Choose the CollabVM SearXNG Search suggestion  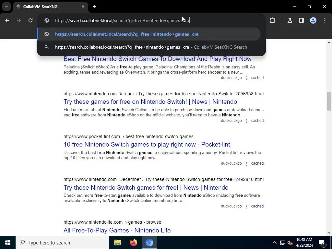[149, 47]
